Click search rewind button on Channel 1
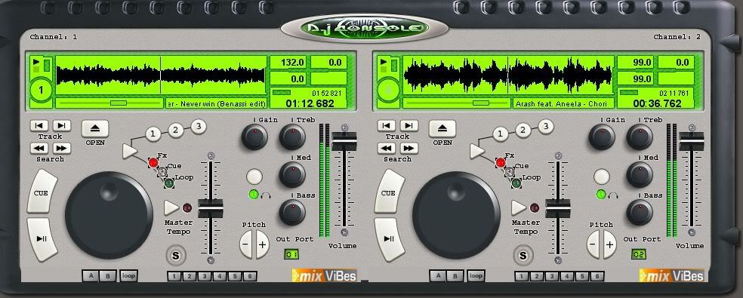Image resolution: width=743 pixels, height=298 pixels. pyautogui.click(x=39, y=149)
